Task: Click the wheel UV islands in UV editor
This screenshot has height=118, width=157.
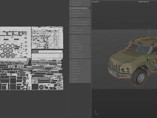Action: [x=8, y=50]
